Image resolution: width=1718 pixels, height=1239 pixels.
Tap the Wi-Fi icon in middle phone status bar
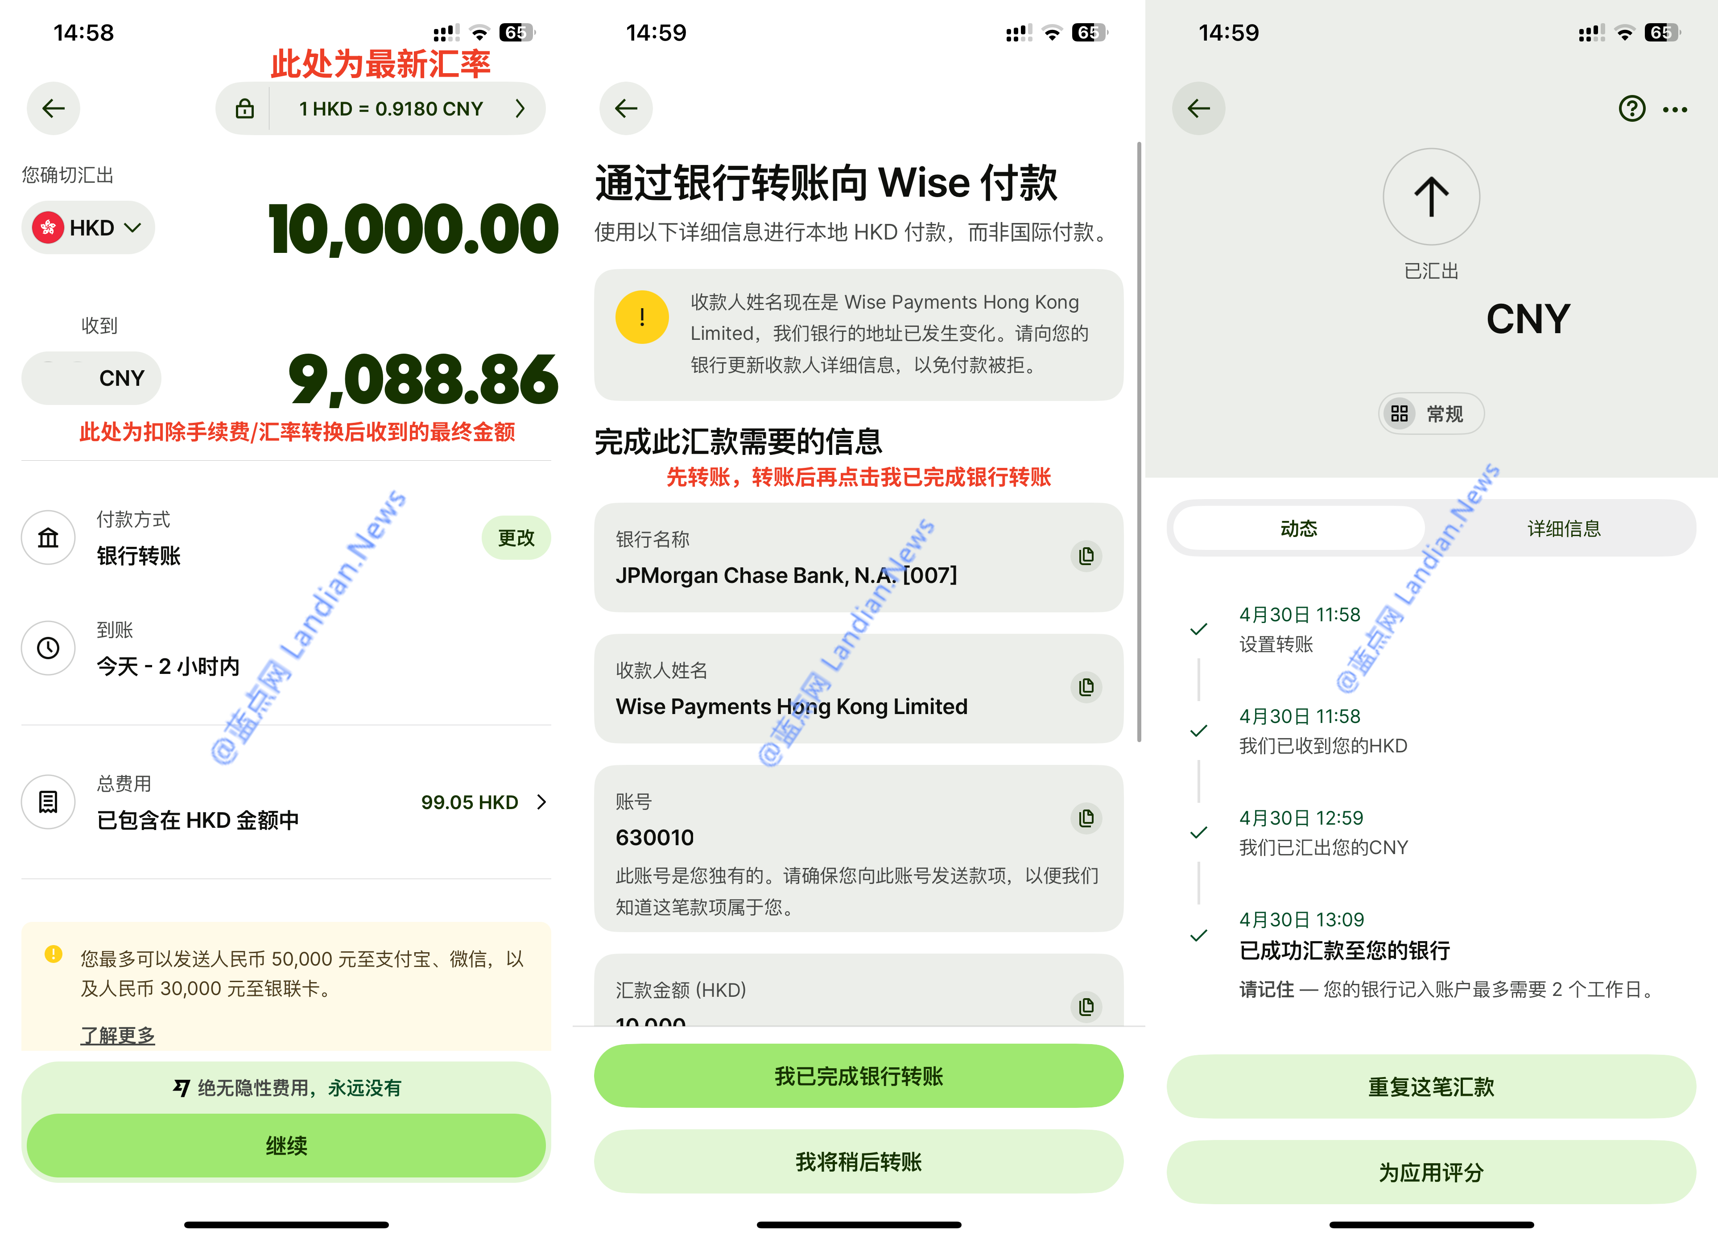[1052, 33]
